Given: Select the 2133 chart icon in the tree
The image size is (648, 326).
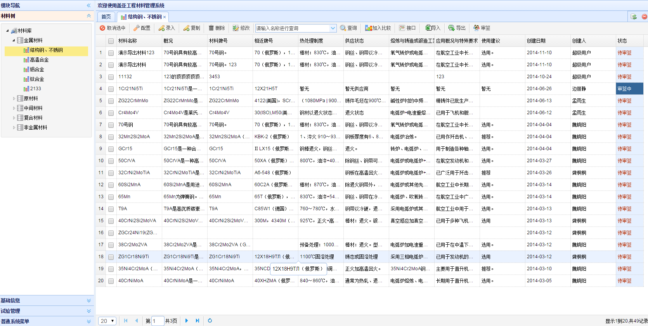Looking at the screenshot, I should coord(26,89).
